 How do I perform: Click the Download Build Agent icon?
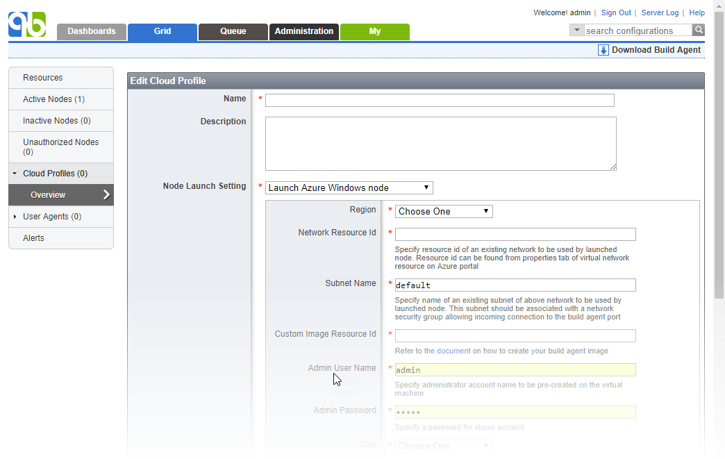(603, 50)
